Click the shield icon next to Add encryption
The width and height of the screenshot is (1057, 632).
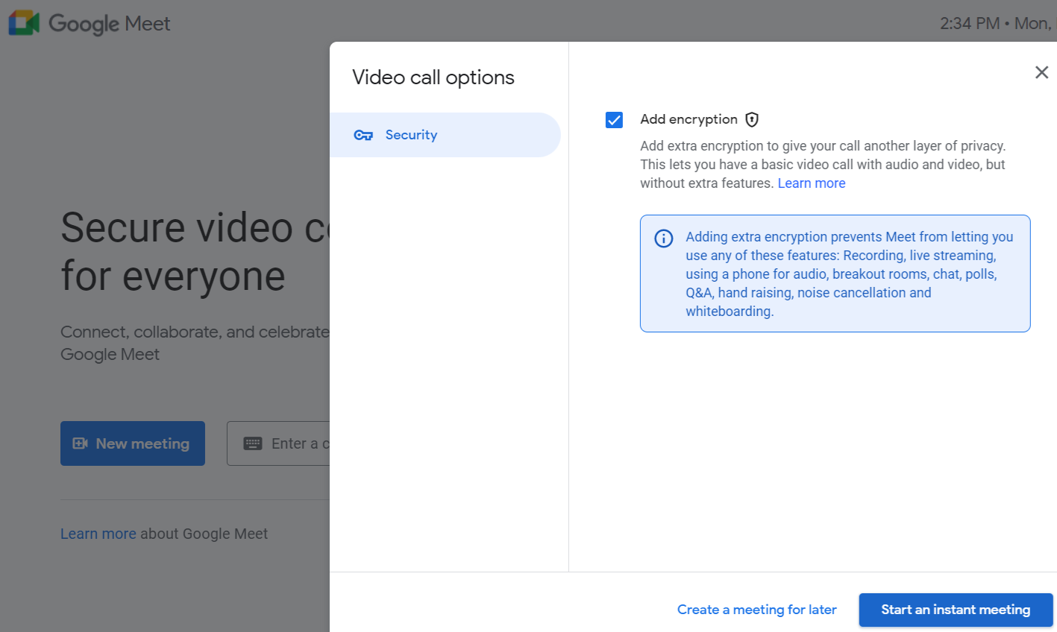tap(752, 119)
